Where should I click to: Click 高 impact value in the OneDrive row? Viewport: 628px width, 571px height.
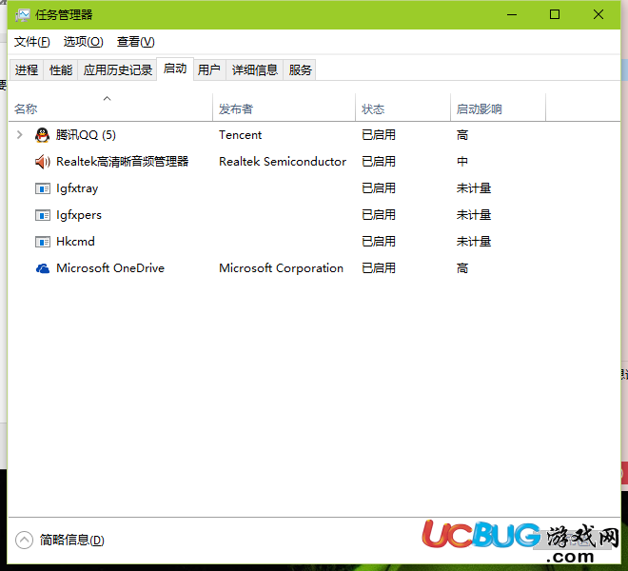(x=462, y=268)
